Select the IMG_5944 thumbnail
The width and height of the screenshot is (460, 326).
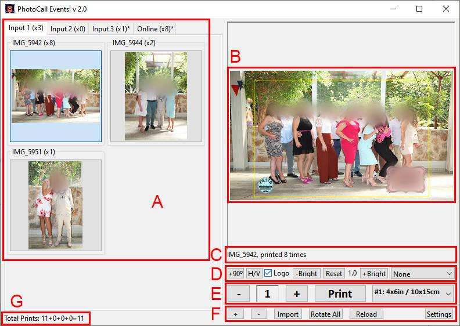click(x=156, y=96)
